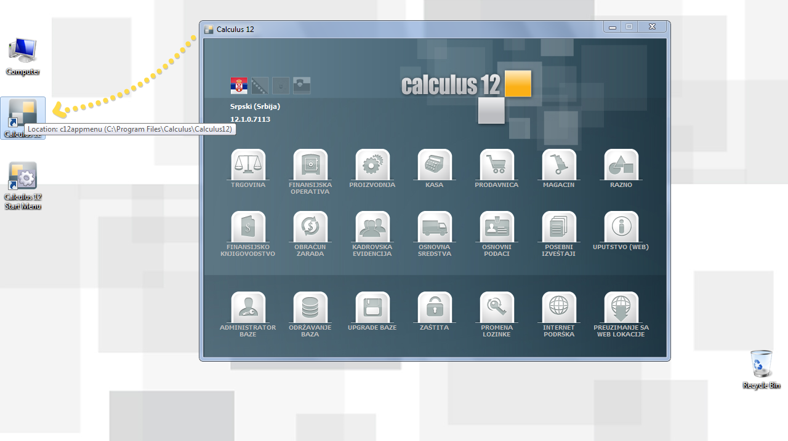Launch the Finansijska Operativa safe icon
The image size is (788, 441).
[x=310, y=165]
